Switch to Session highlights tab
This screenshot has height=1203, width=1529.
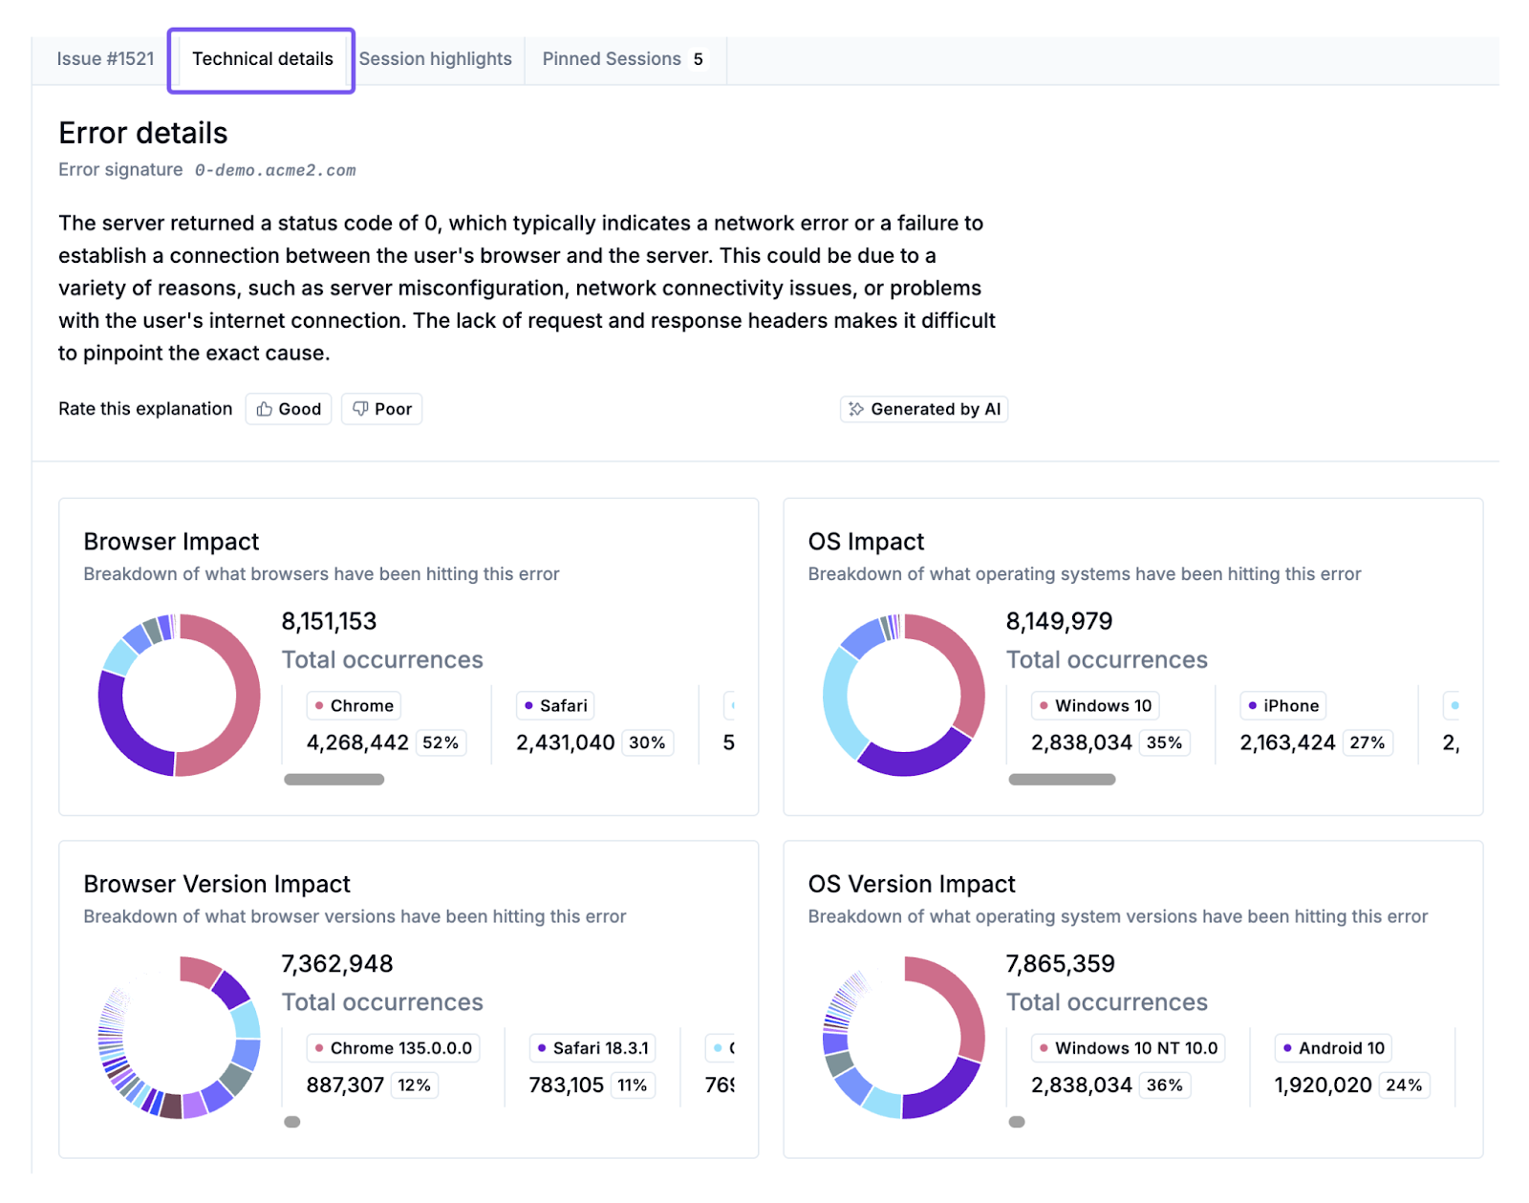(436, 59)
